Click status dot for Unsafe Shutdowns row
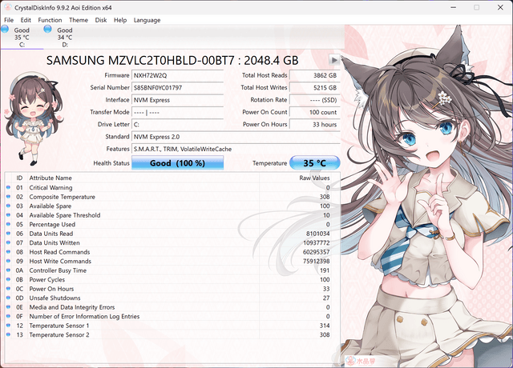Image resolution: width=513 pixels, height=368 pixels. (8, 298)
